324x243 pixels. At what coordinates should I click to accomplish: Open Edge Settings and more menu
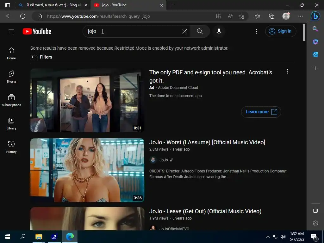tap(301, 16)
